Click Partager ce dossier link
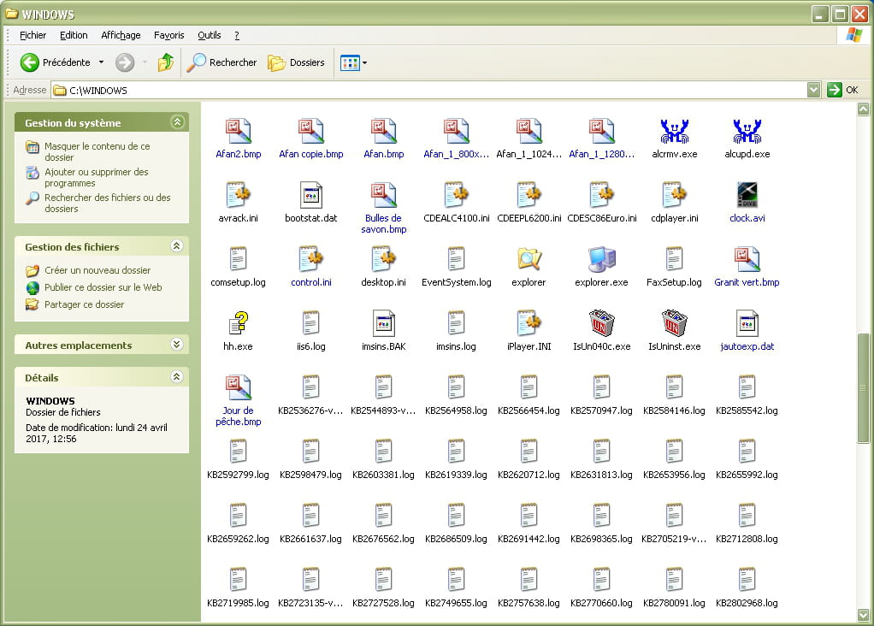 coord(84,304)
